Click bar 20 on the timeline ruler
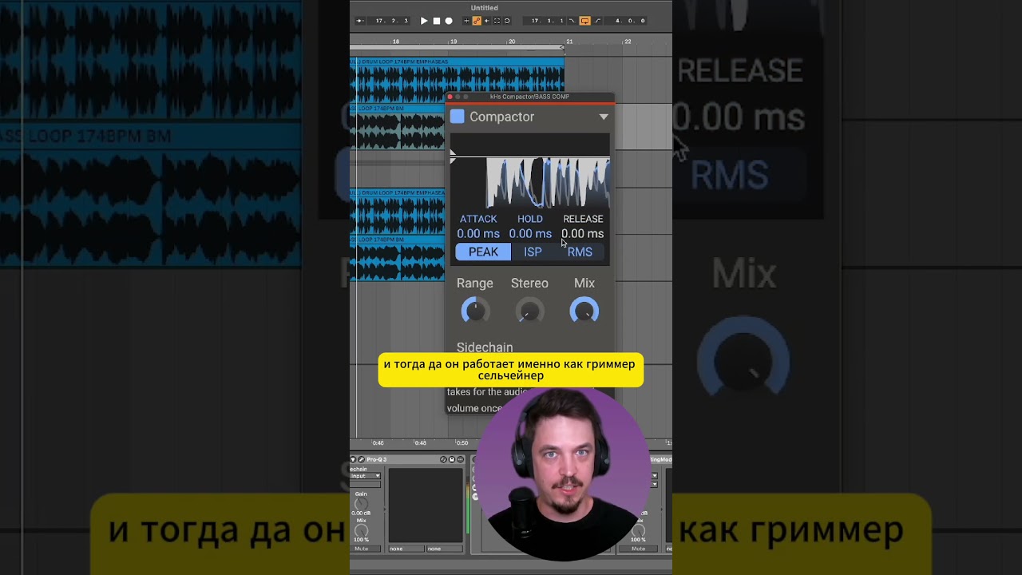 click(x=512, y=41)
